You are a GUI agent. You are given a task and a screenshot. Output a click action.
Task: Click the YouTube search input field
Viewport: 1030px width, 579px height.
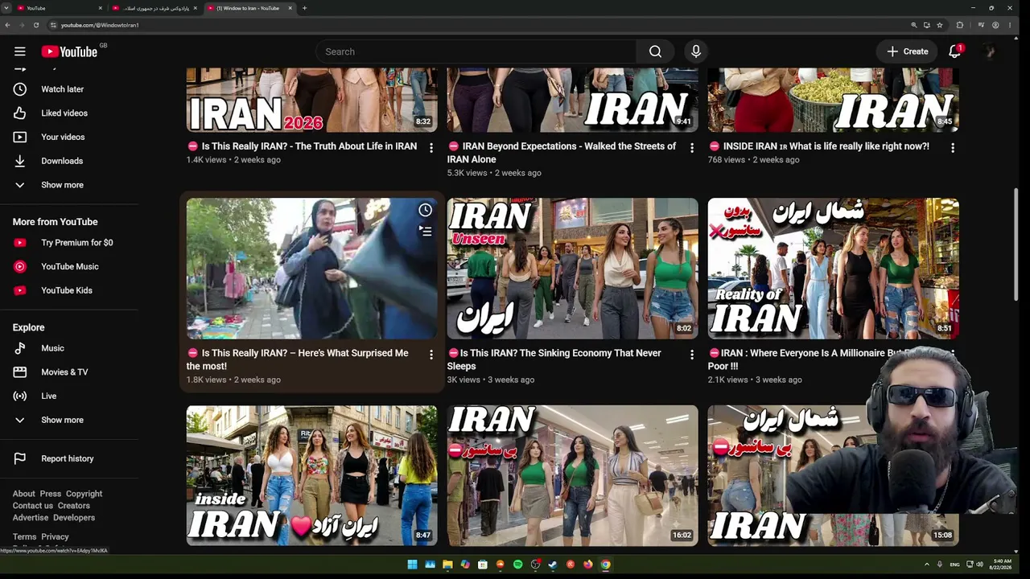click(x=476, y=51)
